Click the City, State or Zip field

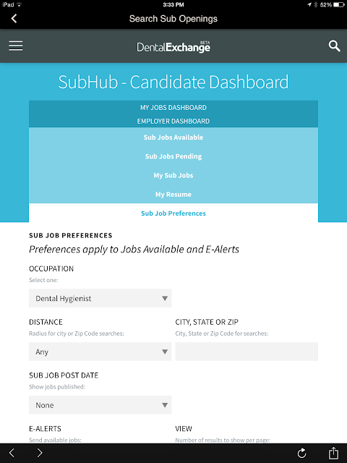click(x=247, y=352)
